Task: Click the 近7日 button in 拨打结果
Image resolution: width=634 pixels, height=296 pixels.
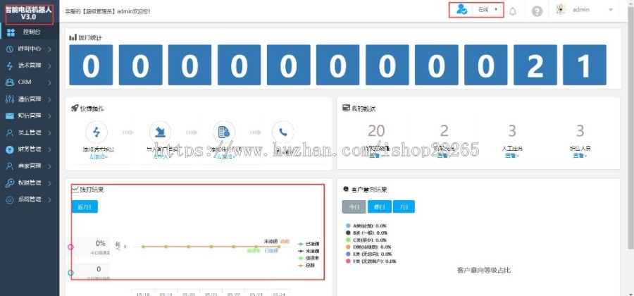Action: point(85,206)
